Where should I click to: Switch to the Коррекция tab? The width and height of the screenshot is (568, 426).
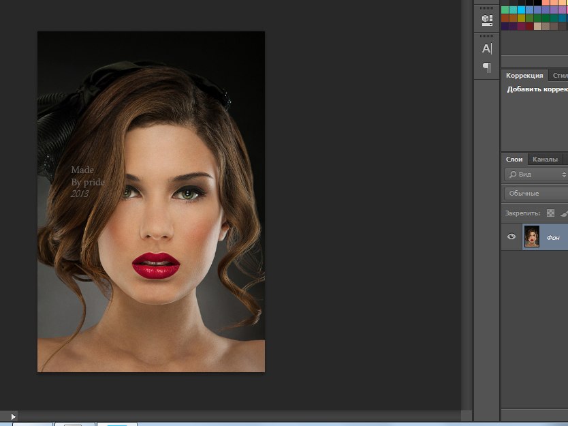524,76
